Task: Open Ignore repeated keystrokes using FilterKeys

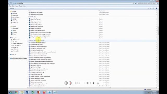Action: point(40,57)
